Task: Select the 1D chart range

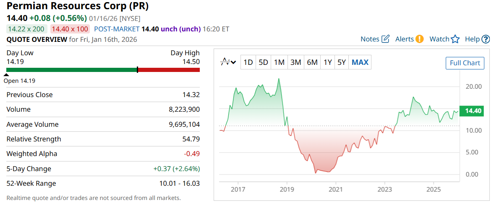Action: pos(248,62)
